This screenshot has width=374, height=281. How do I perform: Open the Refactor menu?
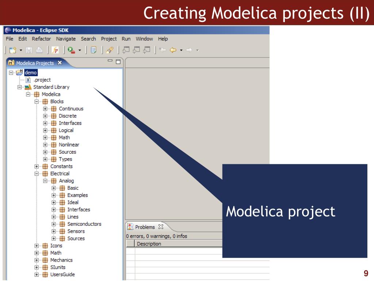[42, 39]
